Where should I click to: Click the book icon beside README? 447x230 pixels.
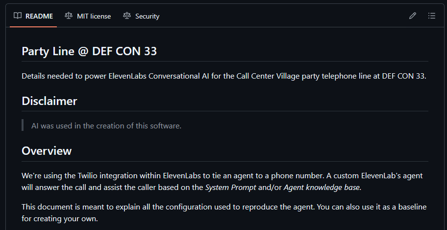18,16
